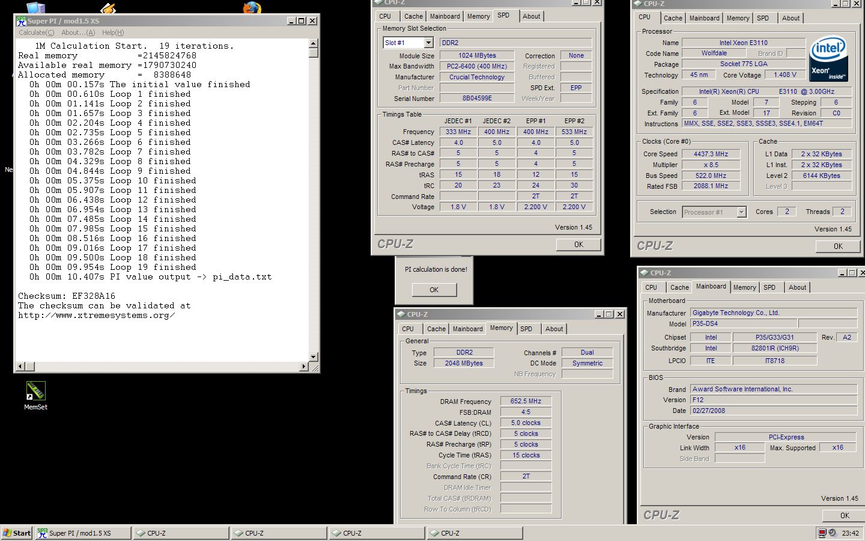Click the My Computer desktop icon
Viewport: 865px width, 541px height.
(x=35, y=7)
